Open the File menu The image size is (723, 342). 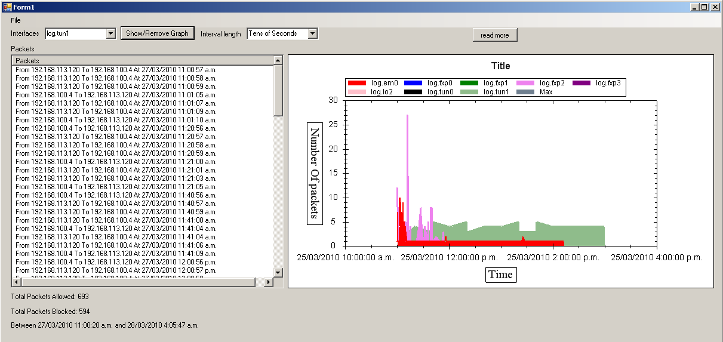point(16,20)
